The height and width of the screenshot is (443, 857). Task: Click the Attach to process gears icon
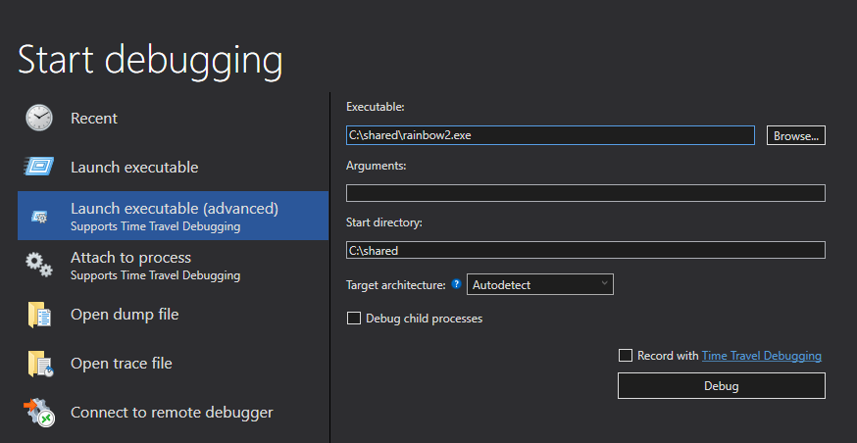coord(39,265)
